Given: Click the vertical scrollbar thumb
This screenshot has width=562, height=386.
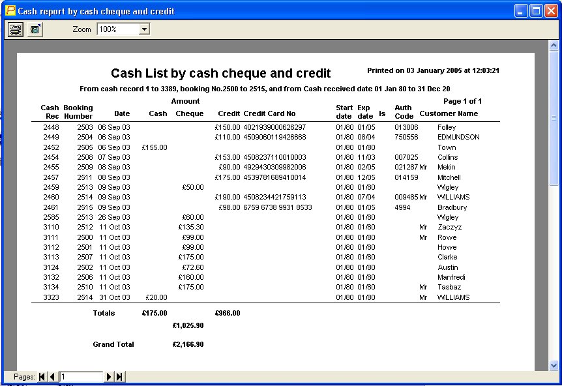Looking at the screenshot, I should pyautogui.click(x=554, y=118).
